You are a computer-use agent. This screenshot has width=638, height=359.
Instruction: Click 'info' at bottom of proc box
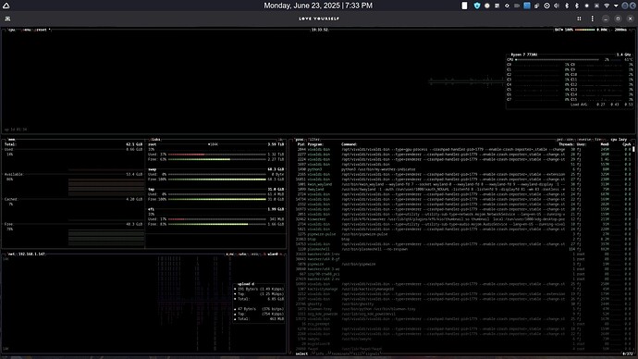click(320, 353)
